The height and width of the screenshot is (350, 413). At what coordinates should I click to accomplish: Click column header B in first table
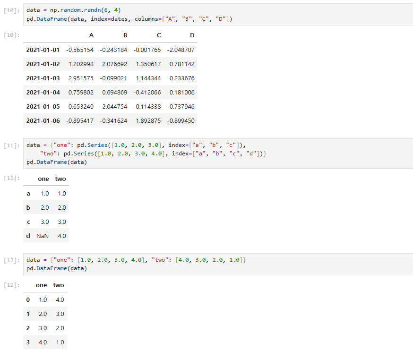click(x=125, y=35)
